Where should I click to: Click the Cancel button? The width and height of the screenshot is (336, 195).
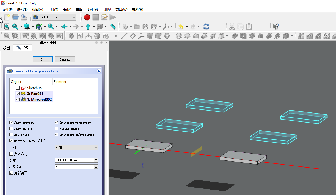tap(65, 60)
